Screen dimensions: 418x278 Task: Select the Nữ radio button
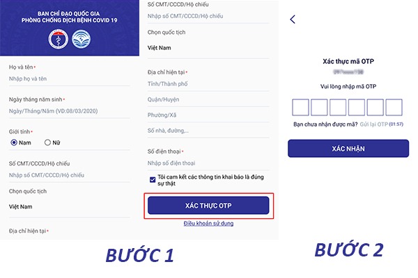[x=47, y=142]
